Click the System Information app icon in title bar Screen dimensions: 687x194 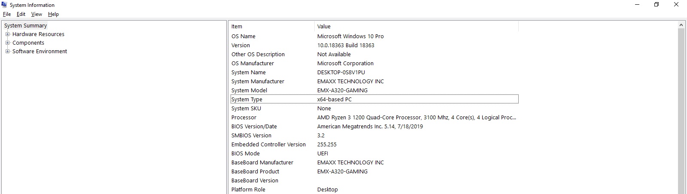(4, 5)
